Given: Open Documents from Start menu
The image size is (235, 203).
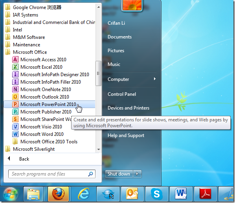Looking at the screenshot, I should pos(119,37).
